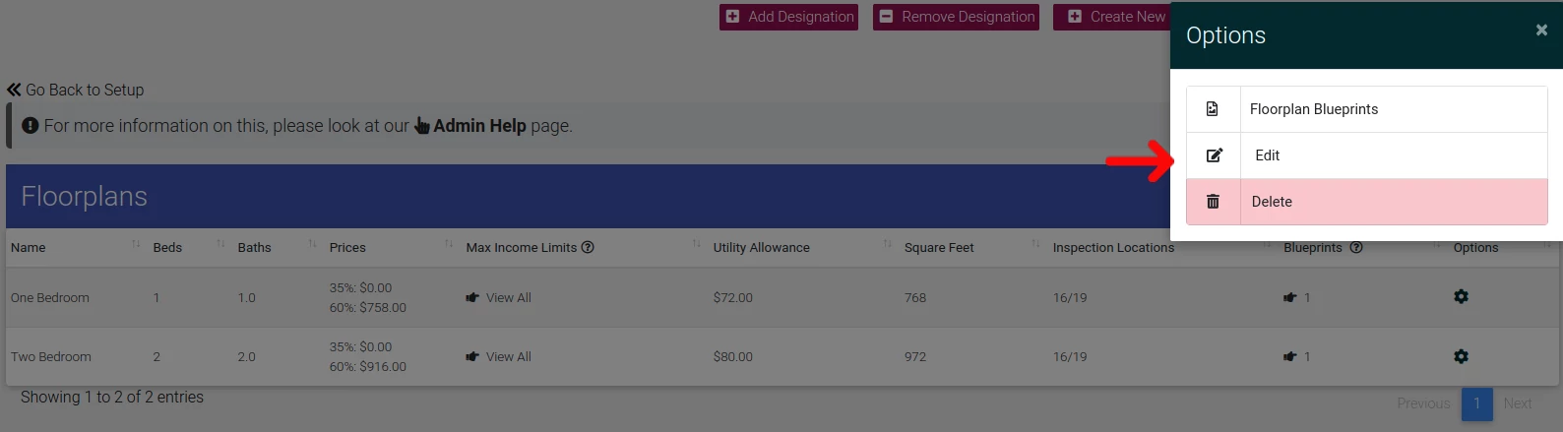1563x432 pixels.
Task: Open options gear for One Bedroom
Action: coord(1461,296)
